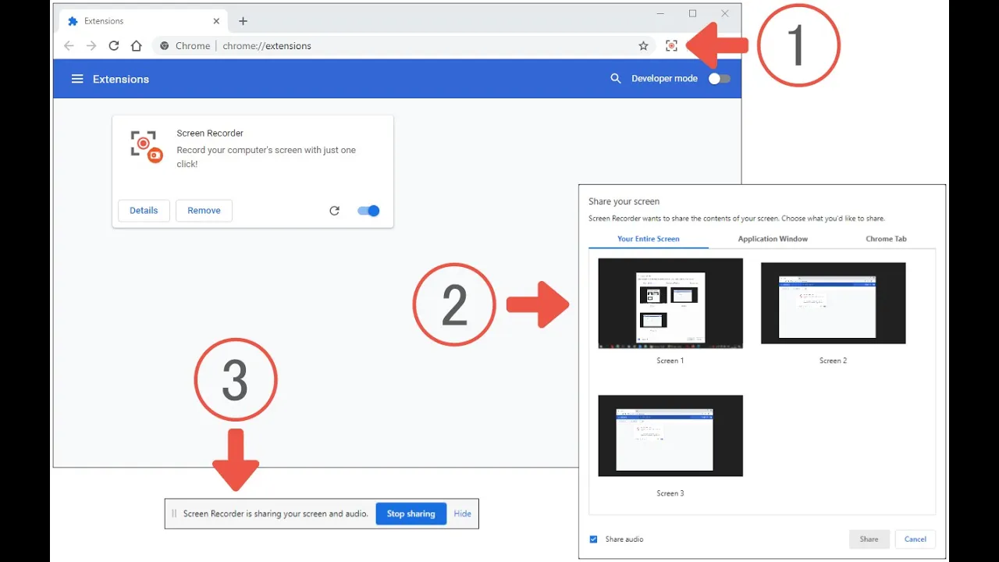This screenshot has height=562, width=999.
Task: Click the drag handle on sharing bar
Action: (x=174, y=514)
